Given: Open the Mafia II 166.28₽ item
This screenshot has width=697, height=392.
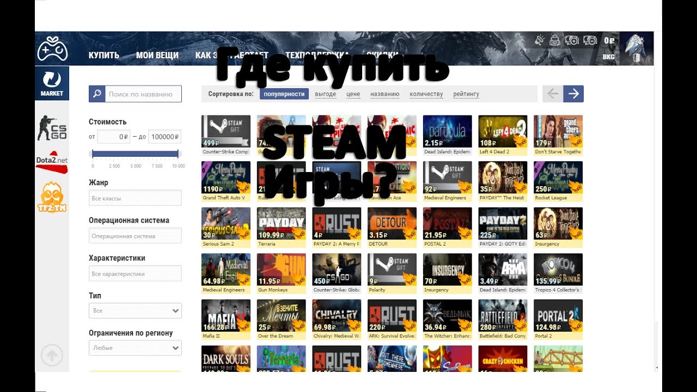Looking at the screenshot, I should click(226, 320).
